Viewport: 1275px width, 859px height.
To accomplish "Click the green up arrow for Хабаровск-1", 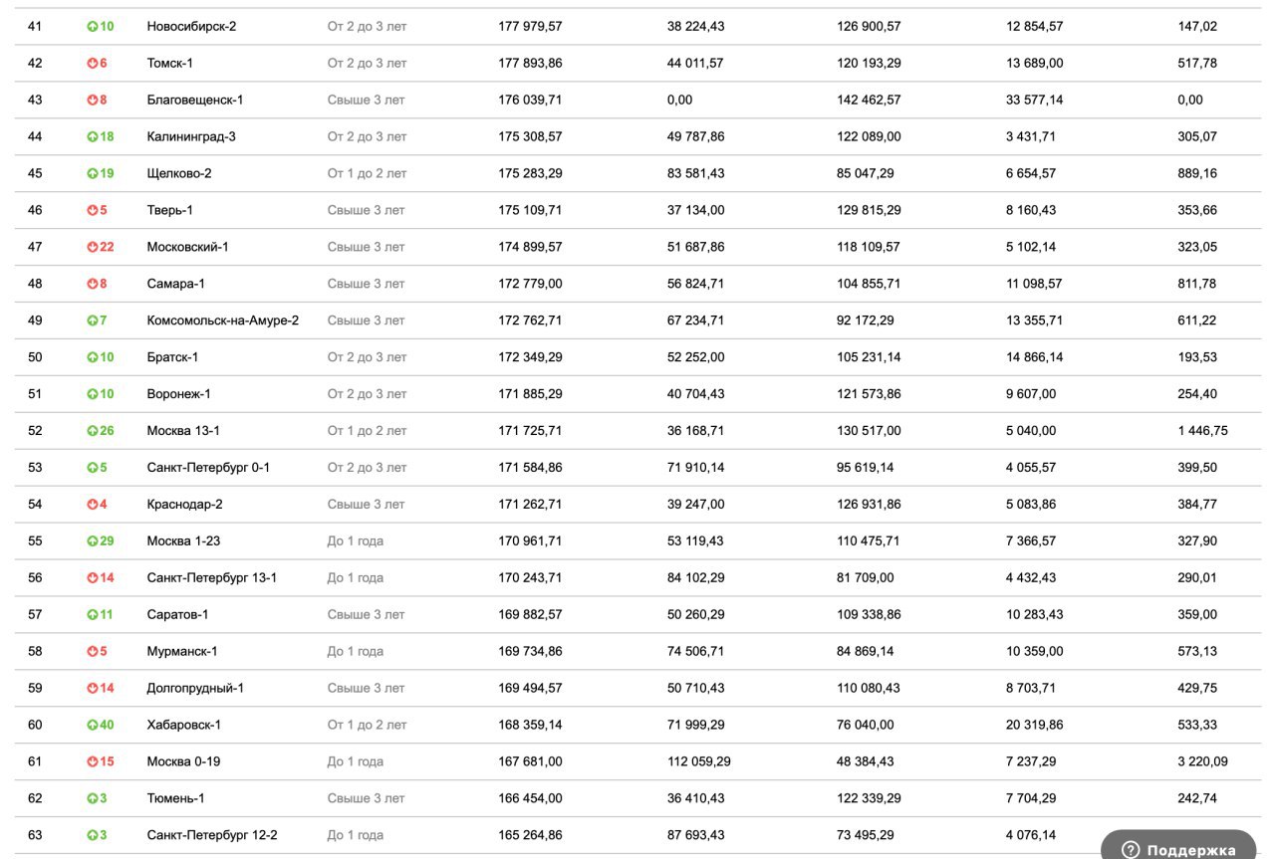I will click(x=93, y=726).
